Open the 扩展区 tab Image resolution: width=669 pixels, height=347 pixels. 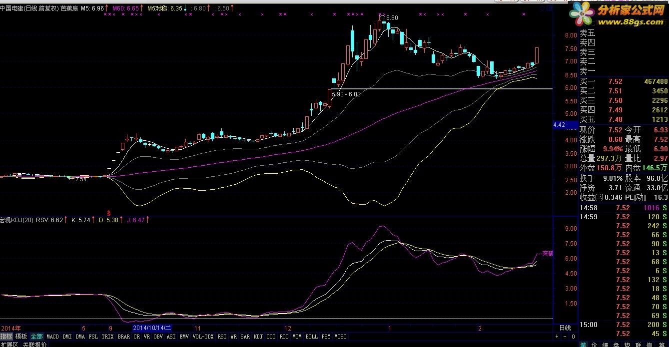click(x=9, y=345)
